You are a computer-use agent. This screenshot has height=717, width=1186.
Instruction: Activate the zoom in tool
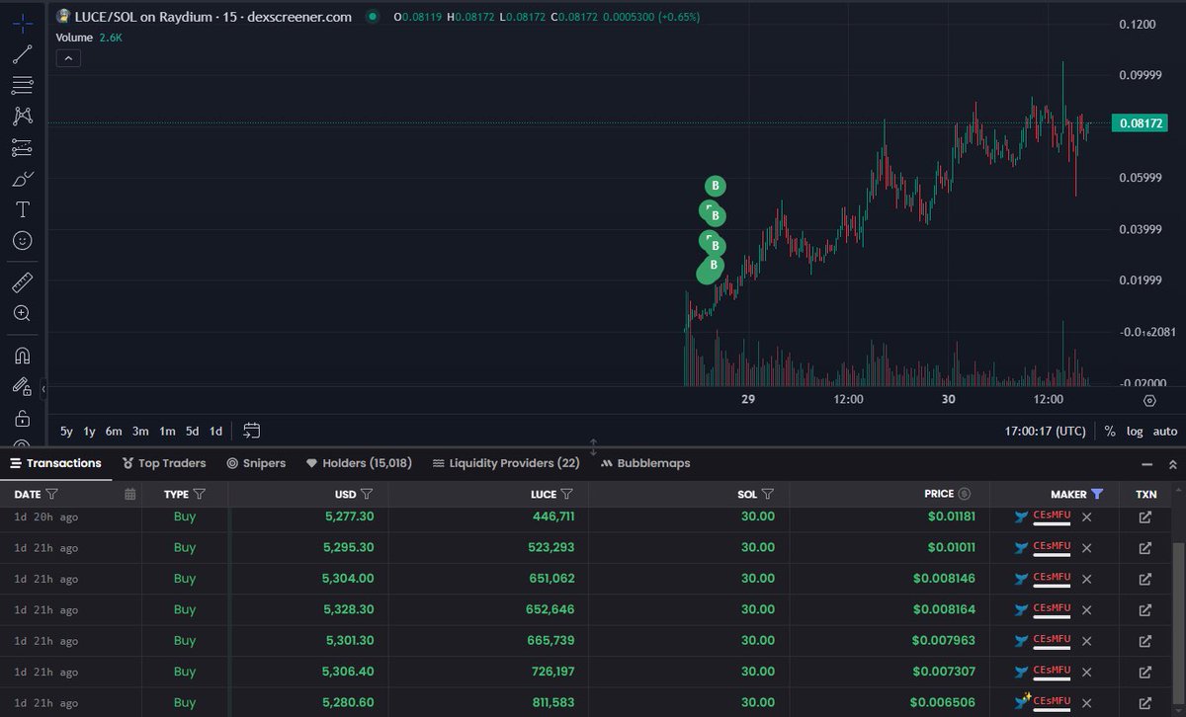pyautogui.click(x=22, y=313)
